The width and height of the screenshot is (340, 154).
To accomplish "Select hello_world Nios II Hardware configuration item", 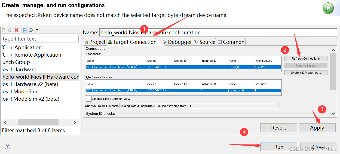I will pos(40,77).
